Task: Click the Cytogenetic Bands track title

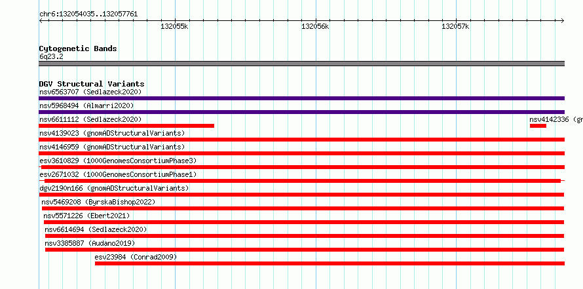Action: point(78,48)
